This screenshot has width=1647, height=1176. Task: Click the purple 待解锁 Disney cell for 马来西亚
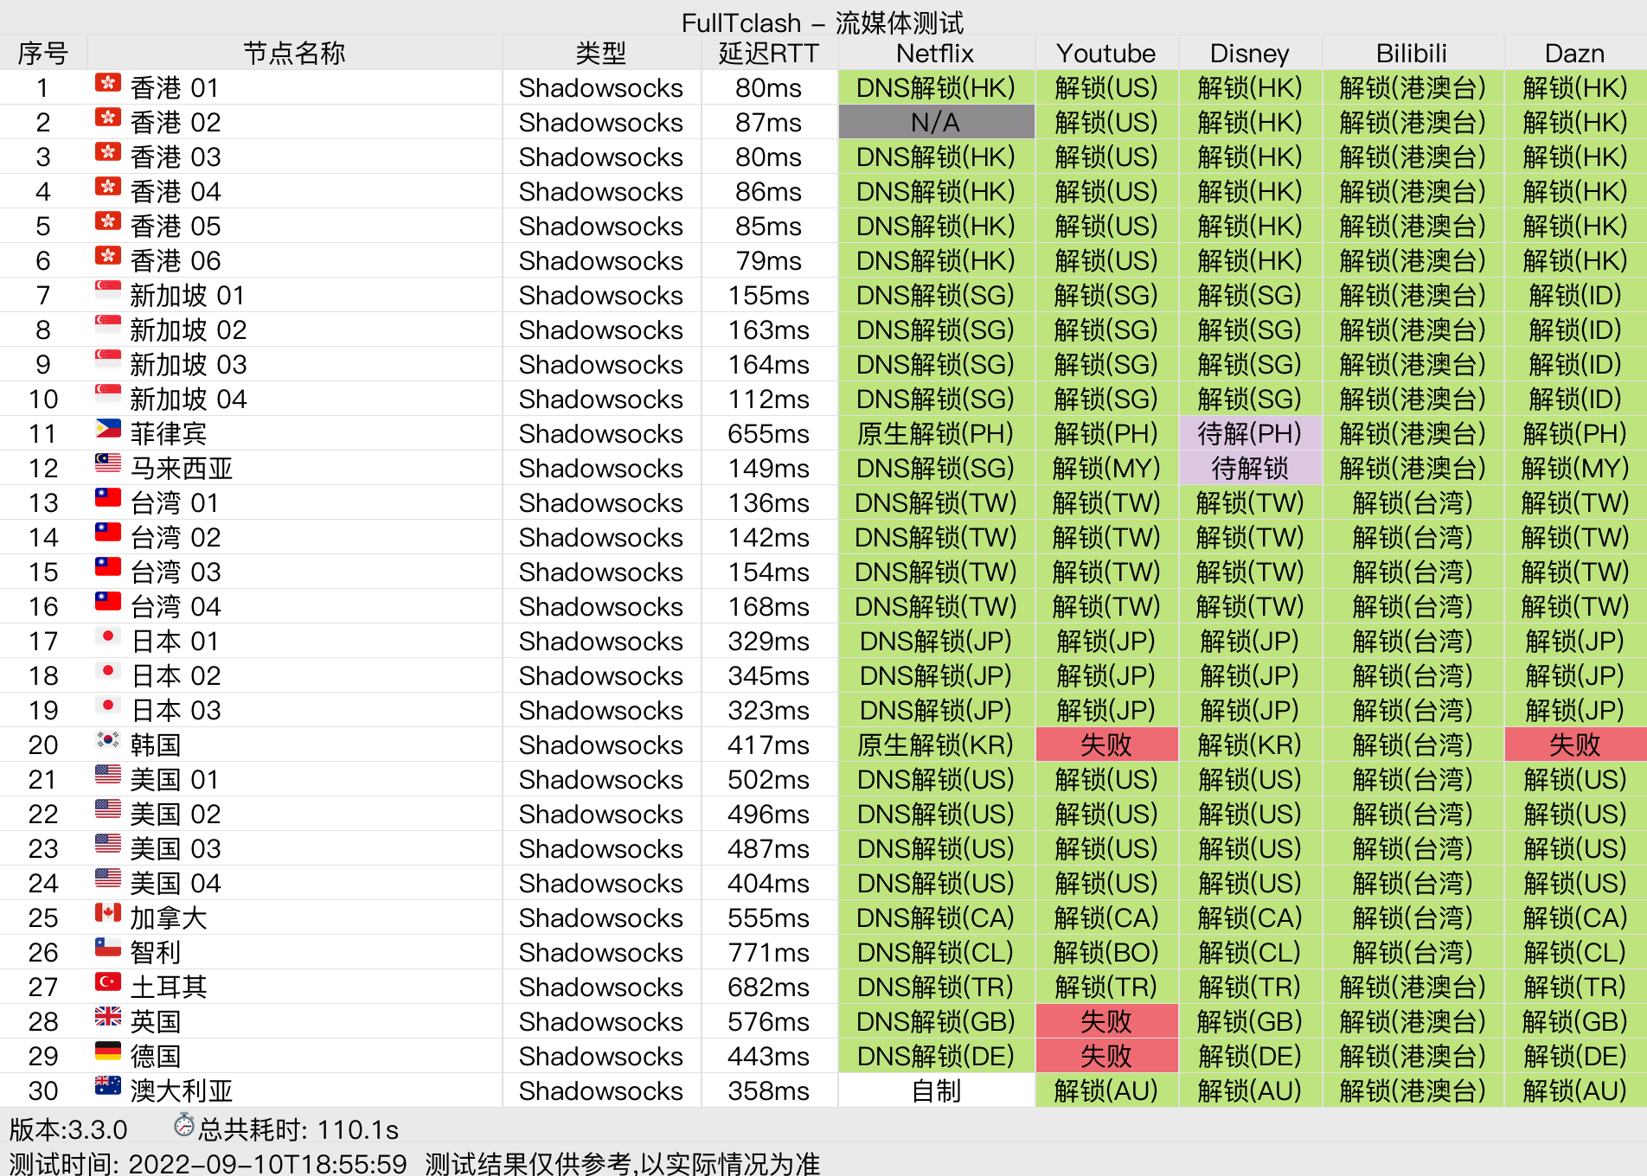coord(1250,468)
